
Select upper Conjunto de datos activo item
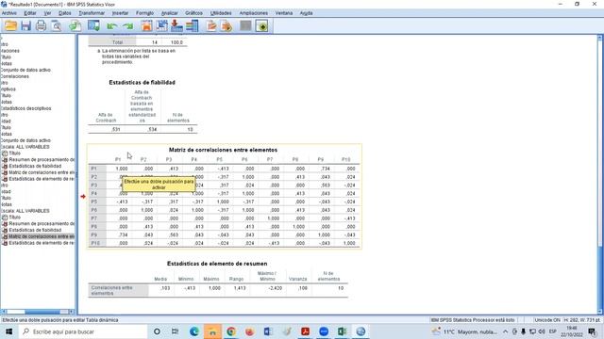pyautogui.click(x=25, y=70)
